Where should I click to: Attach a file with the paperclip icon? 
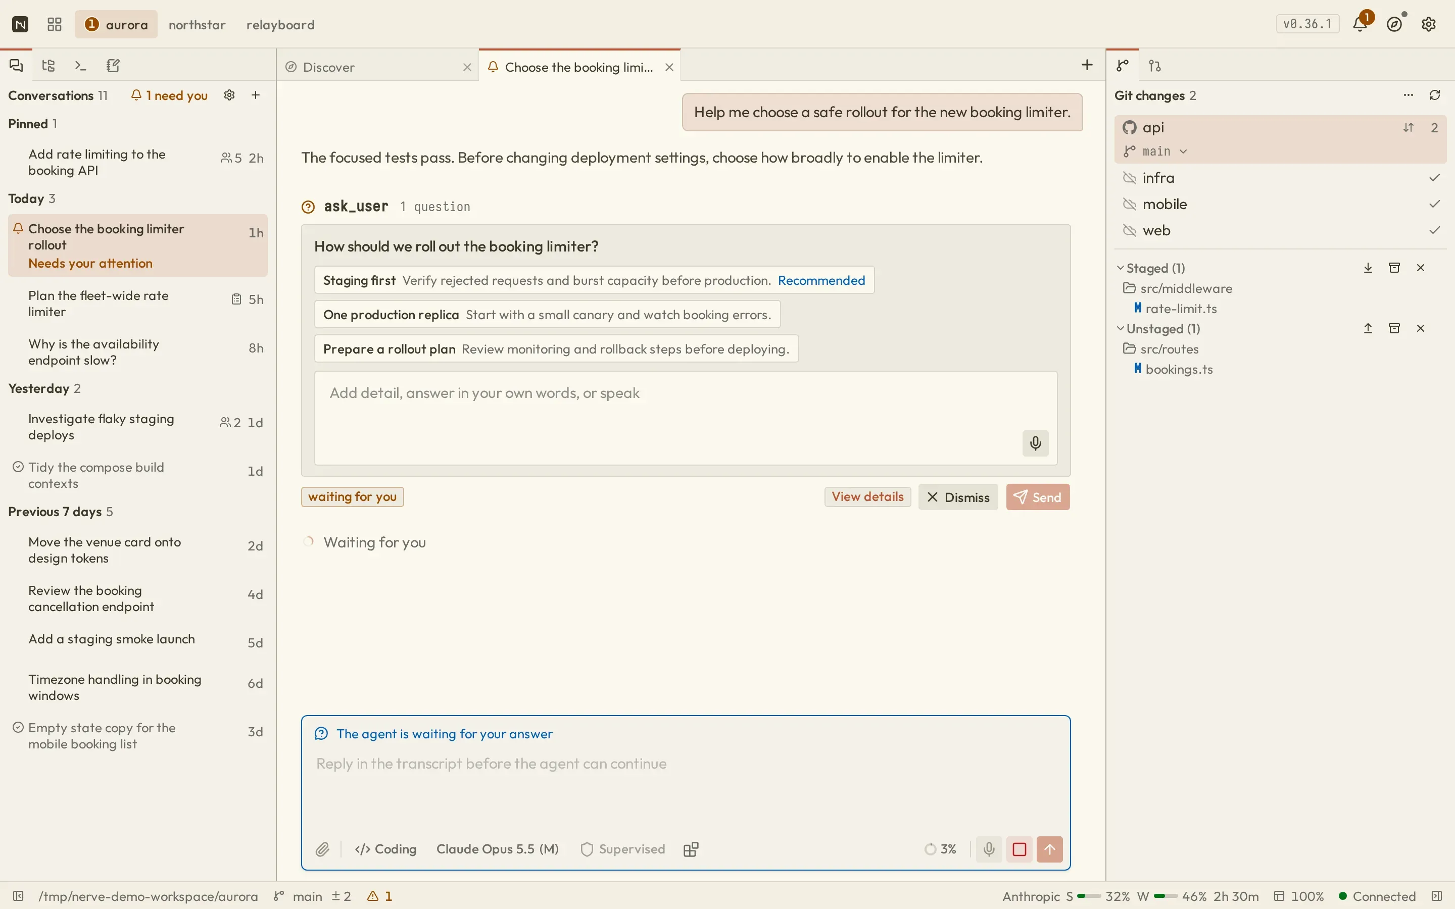(322, 849)
